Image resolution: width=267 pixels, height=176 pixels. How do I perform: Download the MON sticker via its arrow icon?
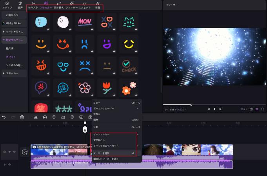[92, 29]
